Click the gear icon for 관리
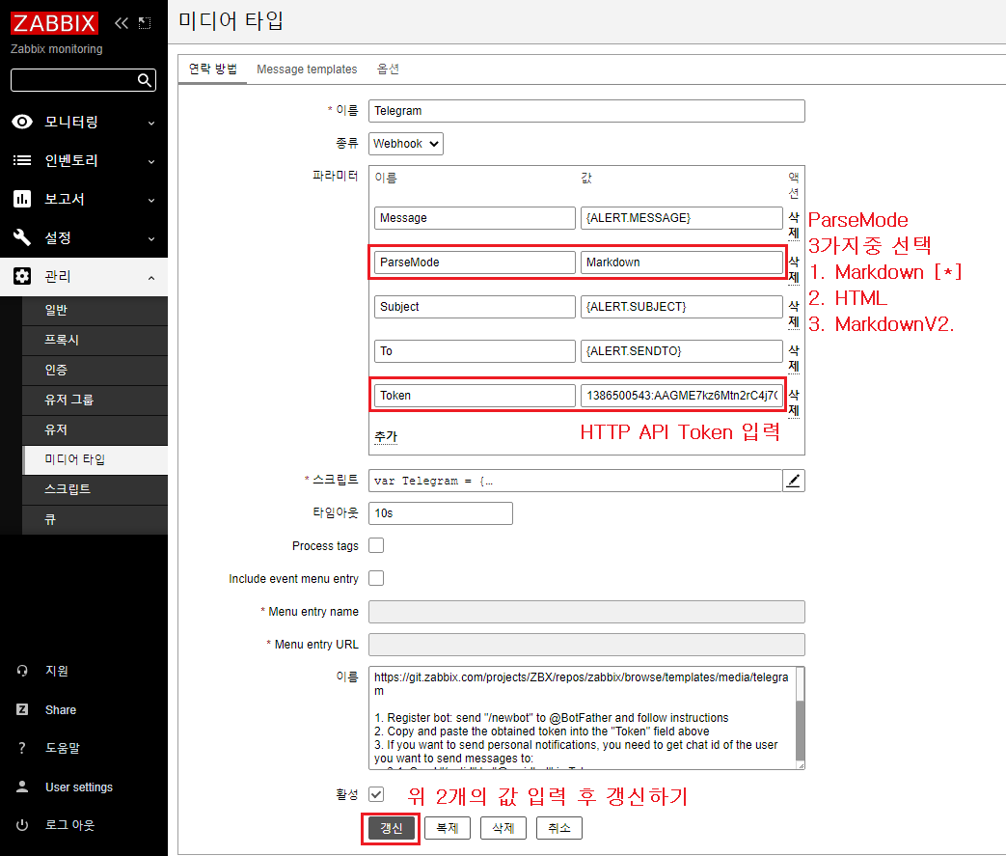Image resolution: width=1006 pixels, height=856 pixels. point(22,276)
